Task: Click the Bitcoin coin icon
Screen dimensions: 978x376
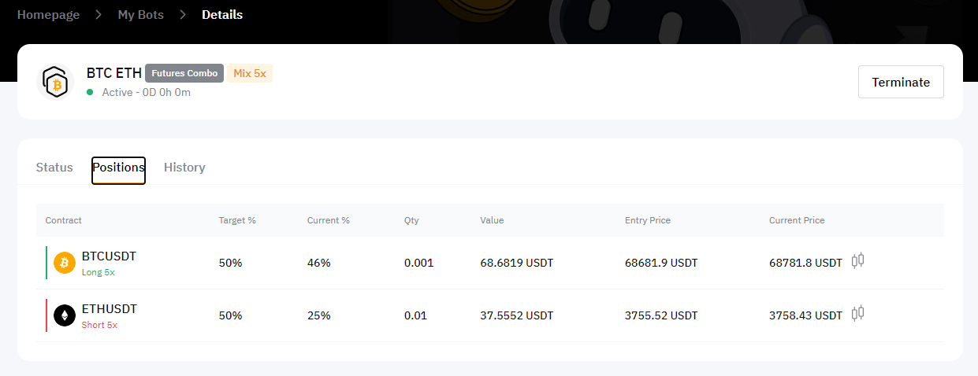Action: pyautogui.click(x=65, y=263)
